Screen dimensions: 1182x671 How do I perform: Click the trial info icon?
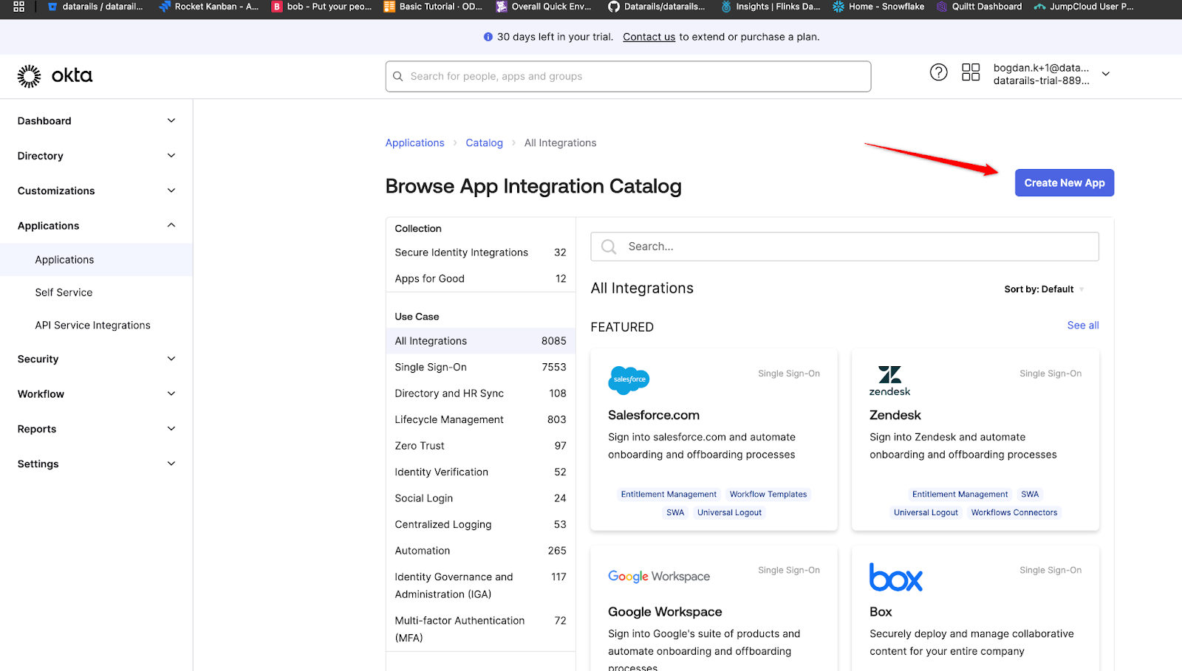click(x=488, y=37)
